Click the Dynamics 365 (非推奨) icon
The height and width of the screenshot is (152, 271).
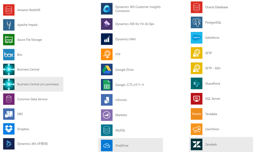click(x=9, y=144)
